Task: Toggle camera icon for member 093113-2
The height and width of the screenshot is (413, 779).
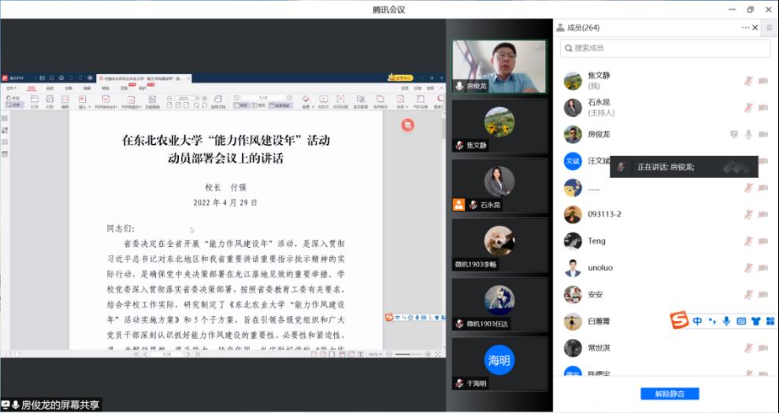Action: tap(763, 215)
